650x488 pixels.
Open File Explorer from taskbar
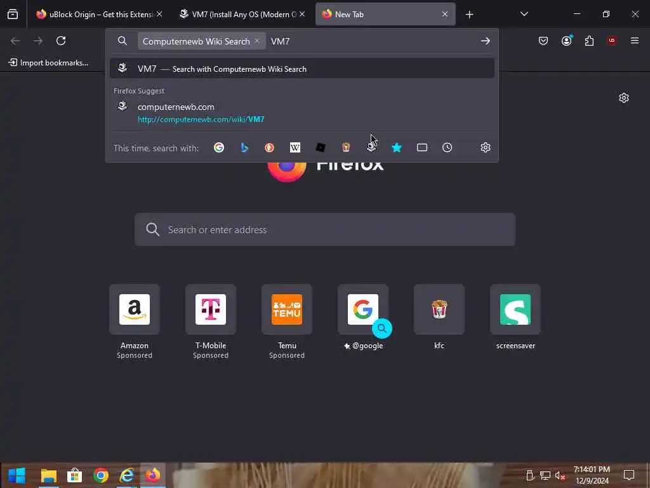coord(48,475)
